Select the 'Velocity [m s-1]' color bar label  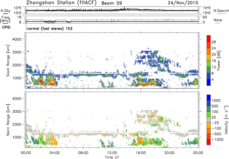(226, 120)
